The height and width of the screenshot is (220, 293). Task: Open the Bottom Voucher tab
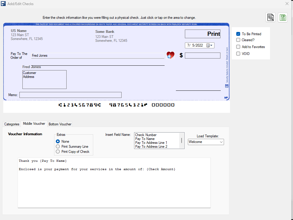click(60, 124)
